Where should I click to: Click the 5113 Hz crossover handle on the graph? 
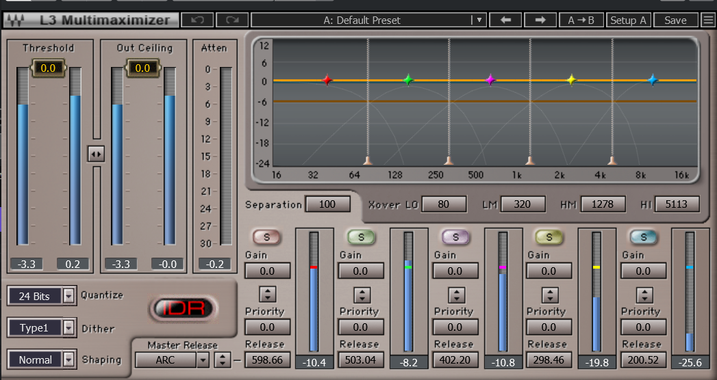pyautogui.click(x=612, y=160)
